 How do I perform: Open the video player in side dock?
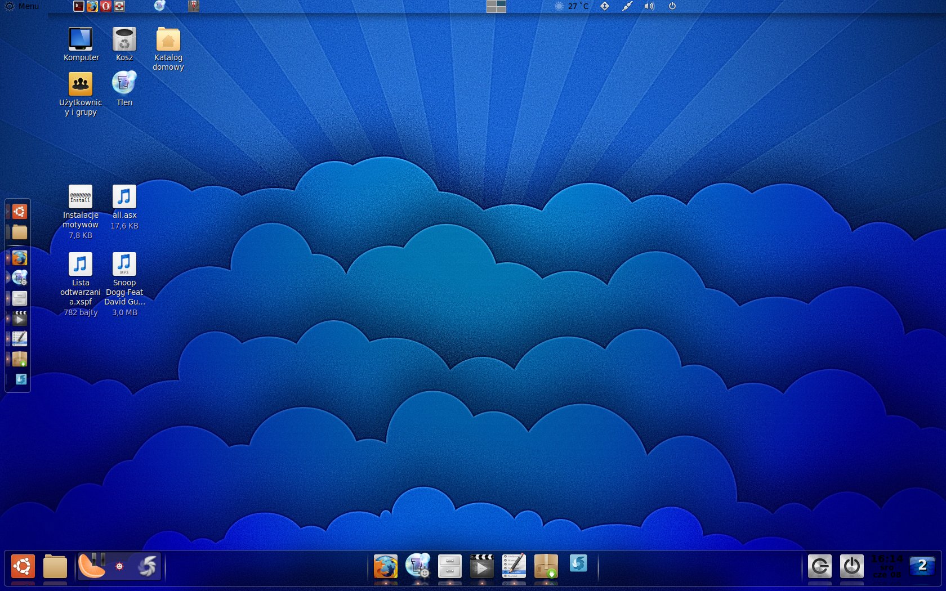(20, 319)
